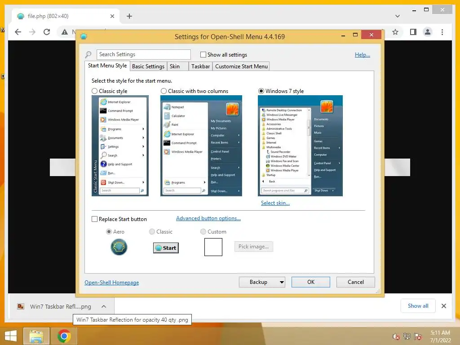
Task: Click the Action Center flag tray icon
Action: click(418, 336)
